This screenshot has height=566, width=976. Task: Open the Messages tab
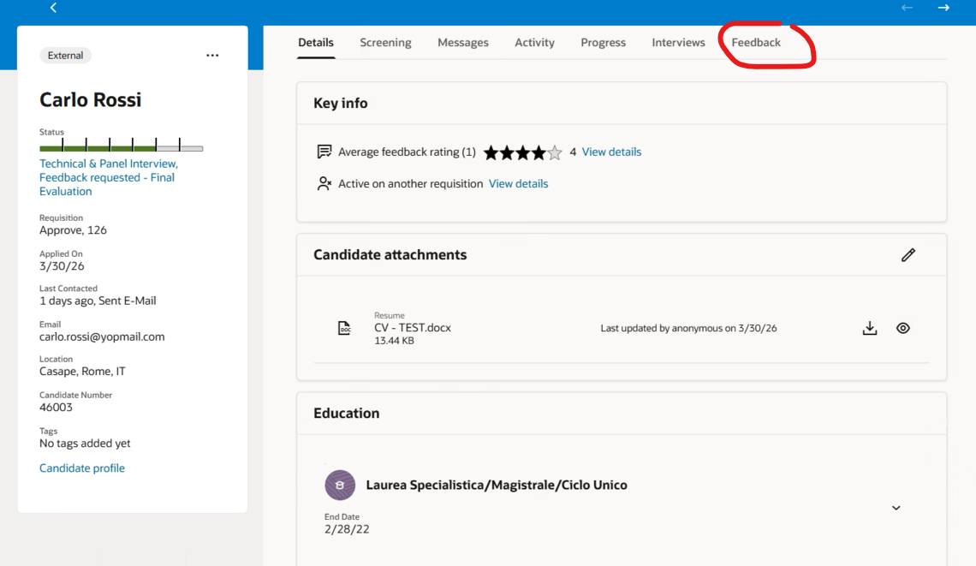pos(462,43)
